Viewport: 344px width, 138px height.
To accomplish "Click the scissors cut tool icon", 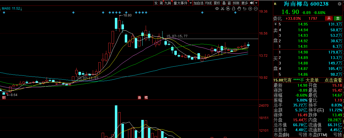I will coord(223,9).
